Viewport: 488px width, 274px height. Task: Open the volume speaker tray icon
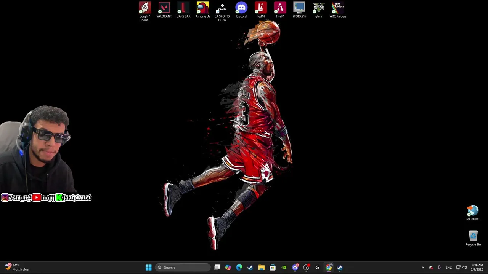(x=464, y=268)
